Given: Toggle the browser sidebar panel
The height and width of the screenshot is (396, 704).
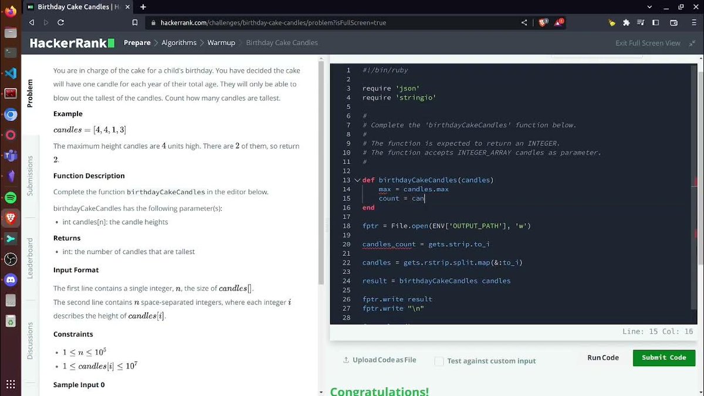Looking at the screenshot, I should coord(656,23).
